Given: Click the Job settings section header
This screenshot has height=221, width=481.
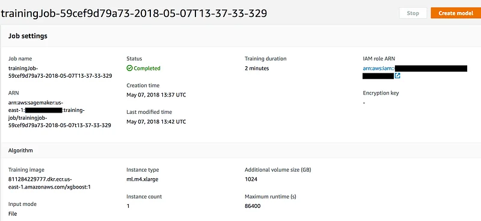Looking at the screenshot, I should (28, 36).
